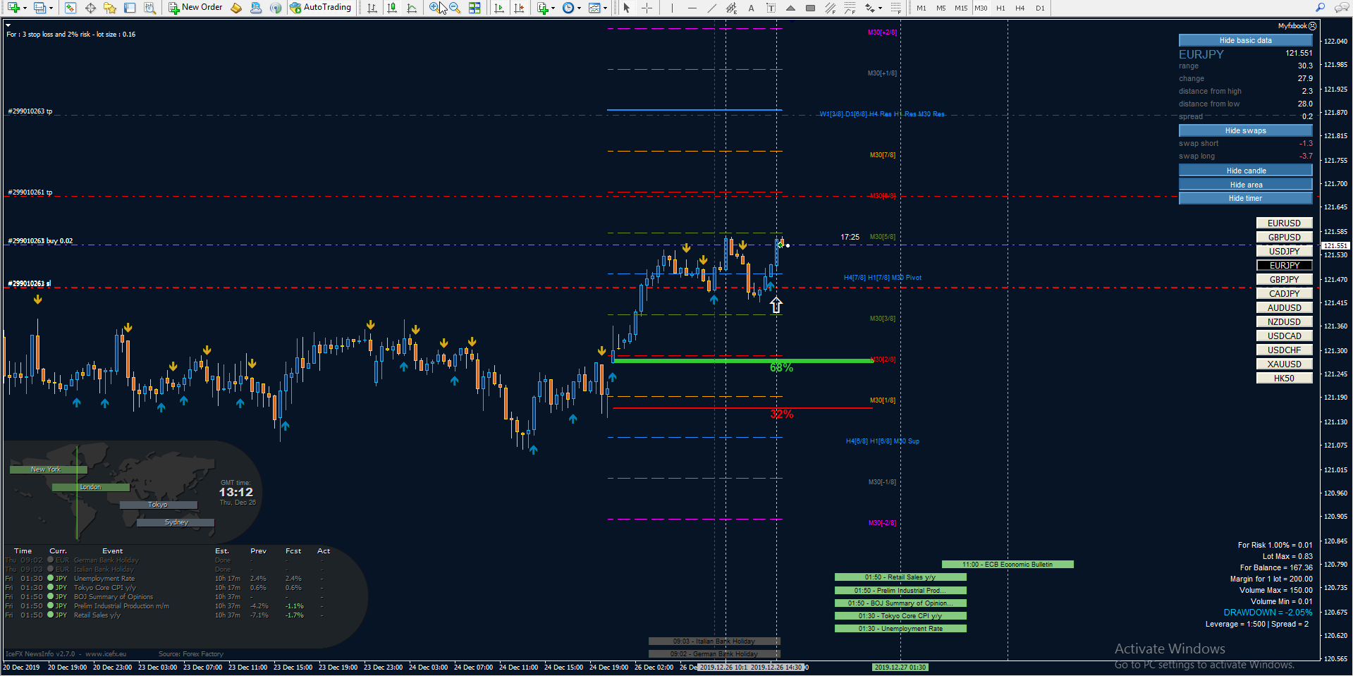
Task: Switch to bar chart view
Action: coord(372,8)
